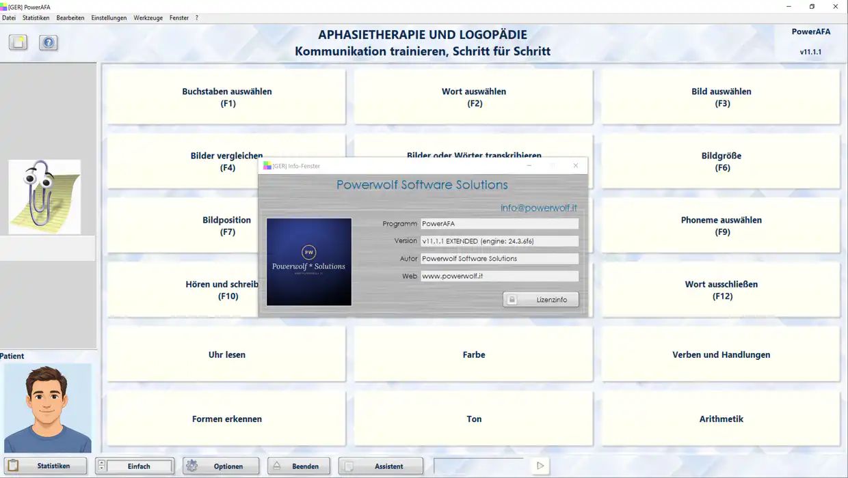Image resolution: width=848 pixels, height=478 pixels.
Task: Click the Lizenzinfo button in the Info-Fenster
Action: click(541, 299)
